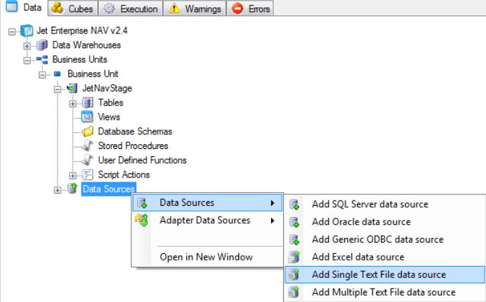Open the Errors tab
The width and height of the screenshot is (486, 302).
250,8
